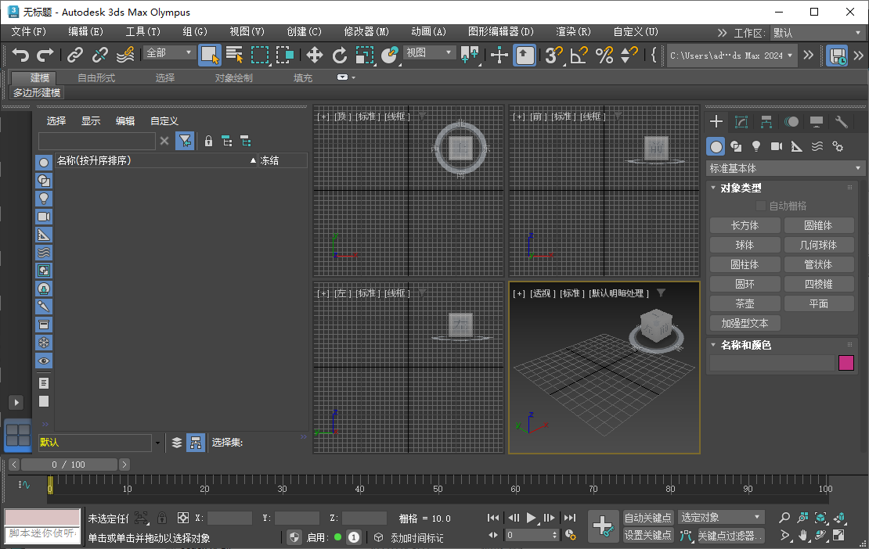Toggle display geometry filter in Scene Explorer
869x549 pixels.
tap(44, 163)
